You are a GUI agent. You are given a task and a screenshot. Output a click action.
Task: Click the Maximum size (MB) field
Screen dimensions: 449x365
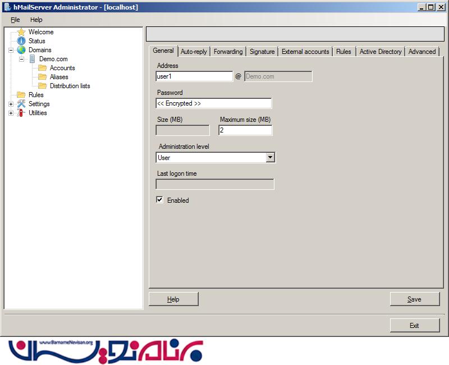(x=245, y=130)
